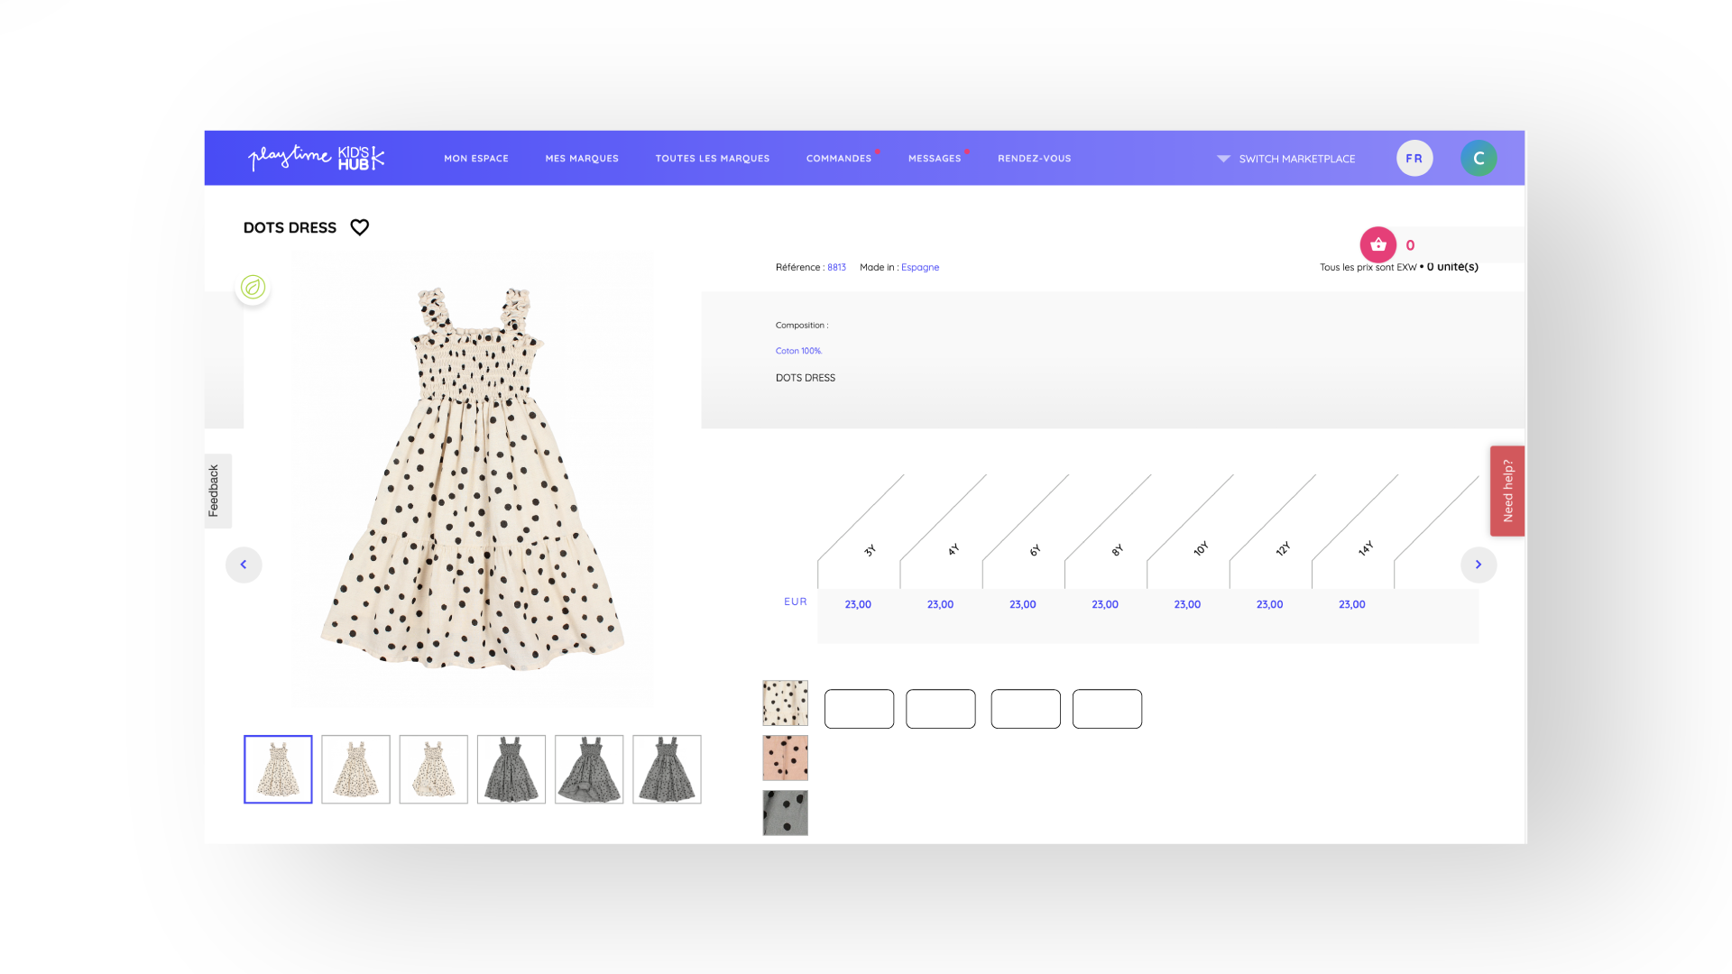
Task: Select last grey dress thumbnail
Action: coord(668,769)
